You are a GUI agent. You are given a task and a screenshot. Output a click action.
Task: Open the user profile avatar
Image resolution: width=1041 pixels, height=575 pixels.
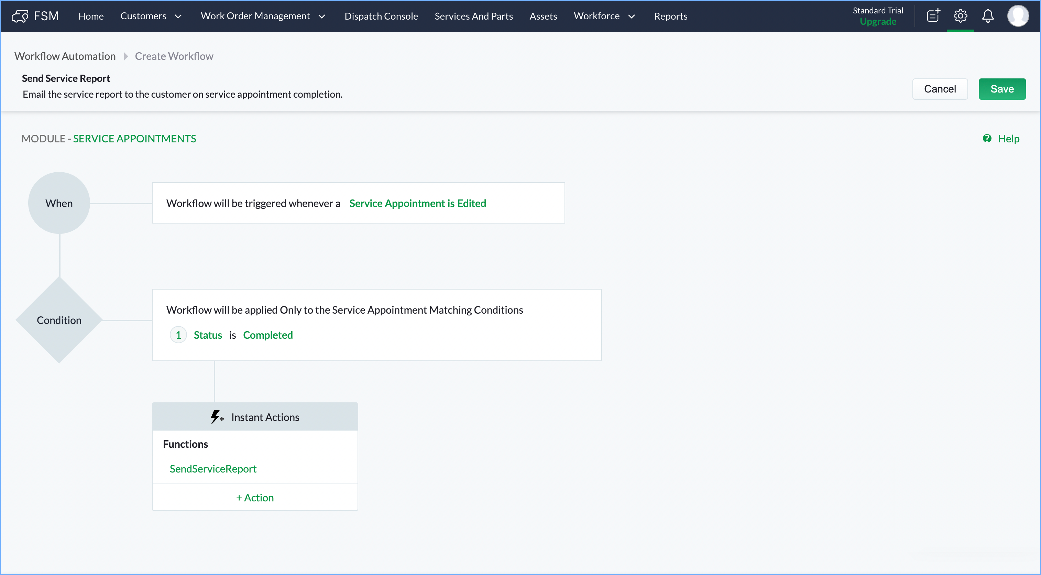tap(1018, 16)
